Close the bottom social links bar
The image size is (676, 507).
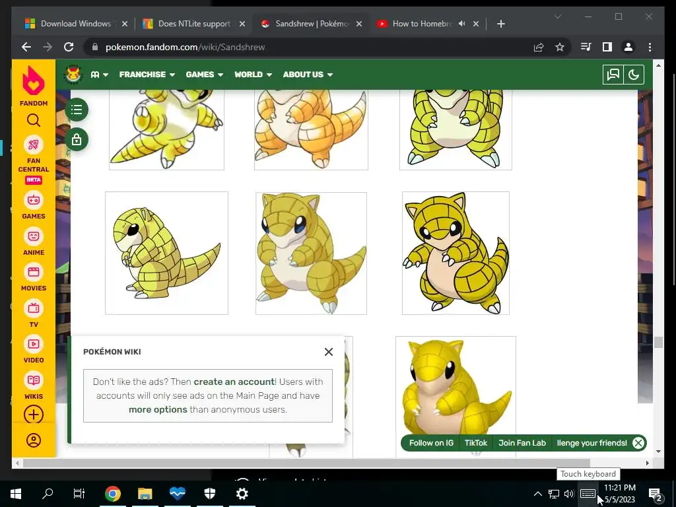(x=638, y=443)
